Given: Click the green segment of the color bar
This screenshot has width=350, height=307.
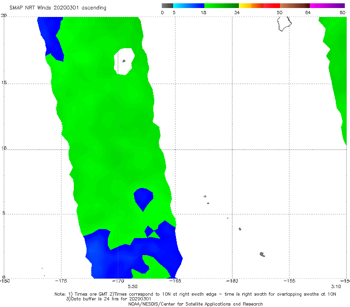Looking at the screenshot, I should pyautogui.click(x=221, y=6).
